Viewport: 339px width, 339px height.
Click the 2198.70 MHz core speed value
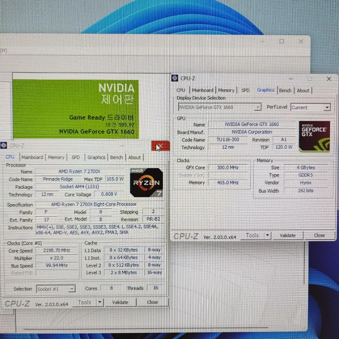(56, 250)
